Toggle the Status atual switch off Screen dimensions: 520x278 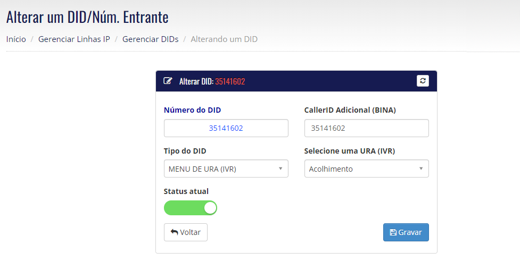tap(191, 208)
